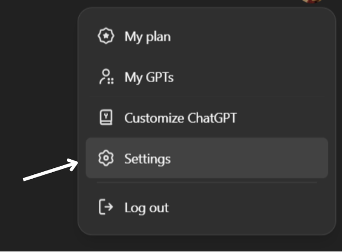Viewport: 342px width, 252px height.
Task: Click the Log out arrow icon
Action: 105,207
